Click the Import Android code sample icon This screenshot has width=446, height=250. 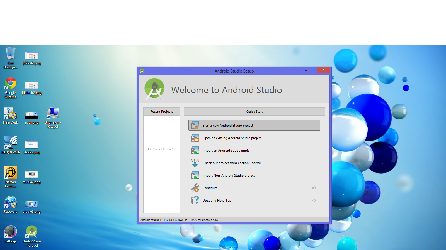(195, 150)
